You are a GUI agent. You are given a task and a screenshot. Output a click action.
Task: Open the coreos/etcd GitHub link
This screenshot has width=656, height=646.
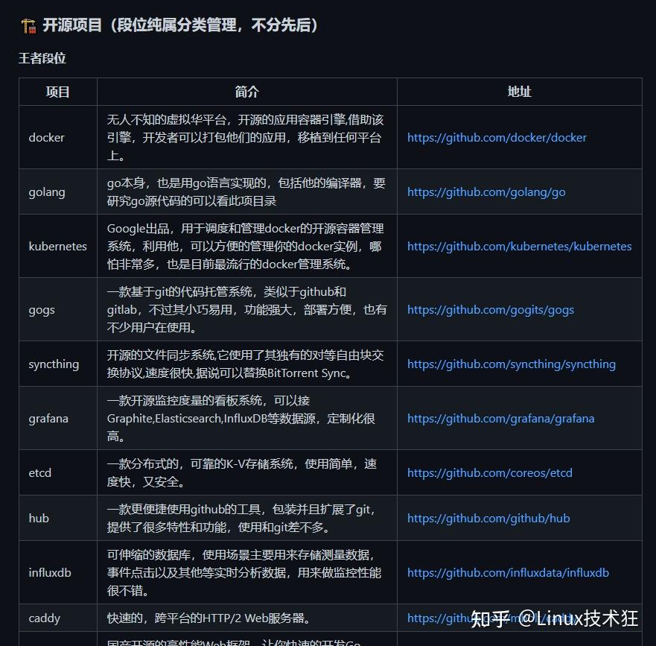pyautogui.click(x=490, y=472)
